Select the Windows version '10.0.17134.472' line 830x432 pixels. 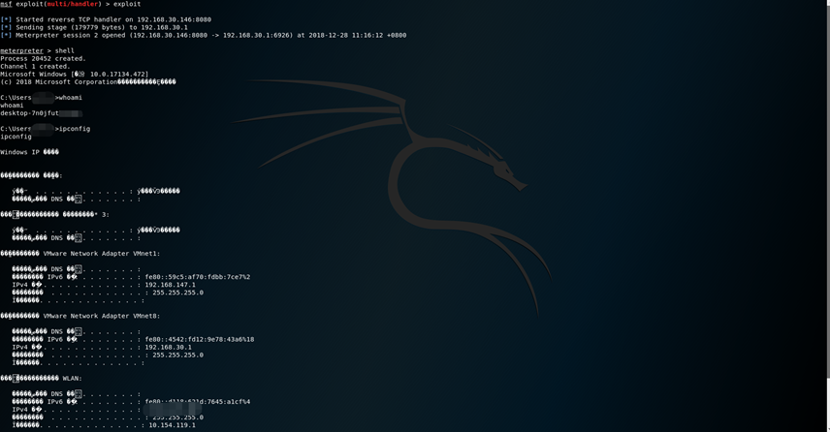click(x=75, y=75)
